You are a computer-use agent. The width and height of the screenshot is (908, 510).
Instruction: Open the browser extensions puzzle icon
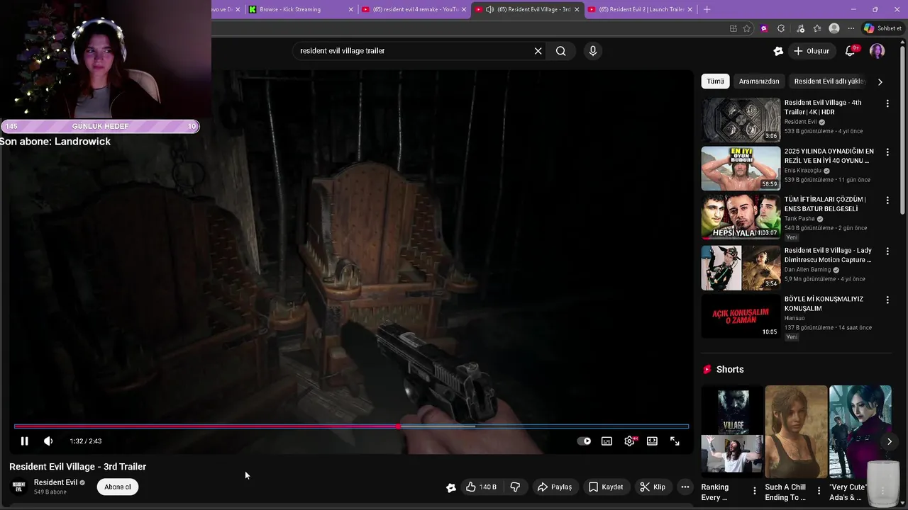coord(781,28)
